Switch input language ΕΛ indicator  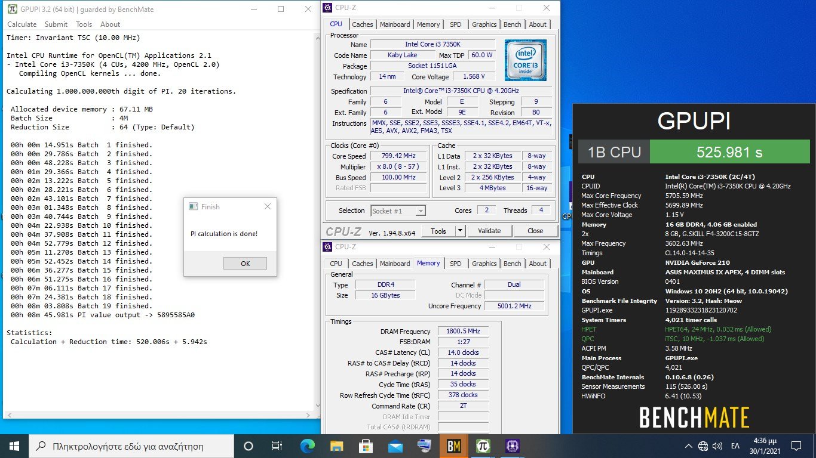coord(735,446)
